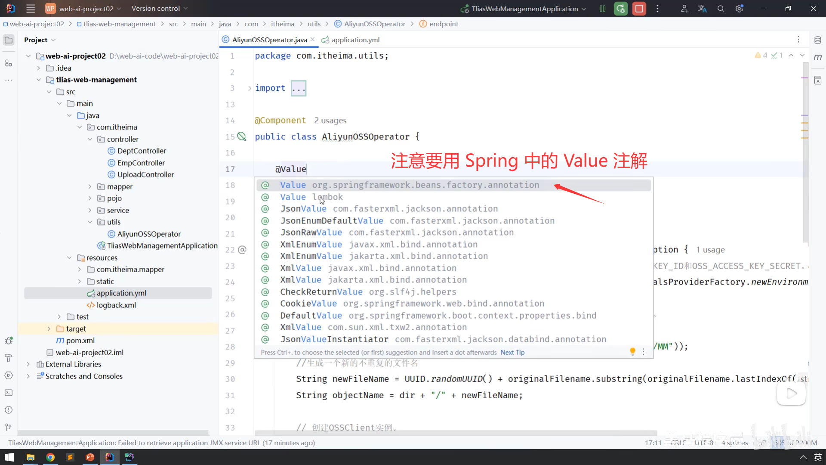Open the Database tool window icon

point(818,40)
